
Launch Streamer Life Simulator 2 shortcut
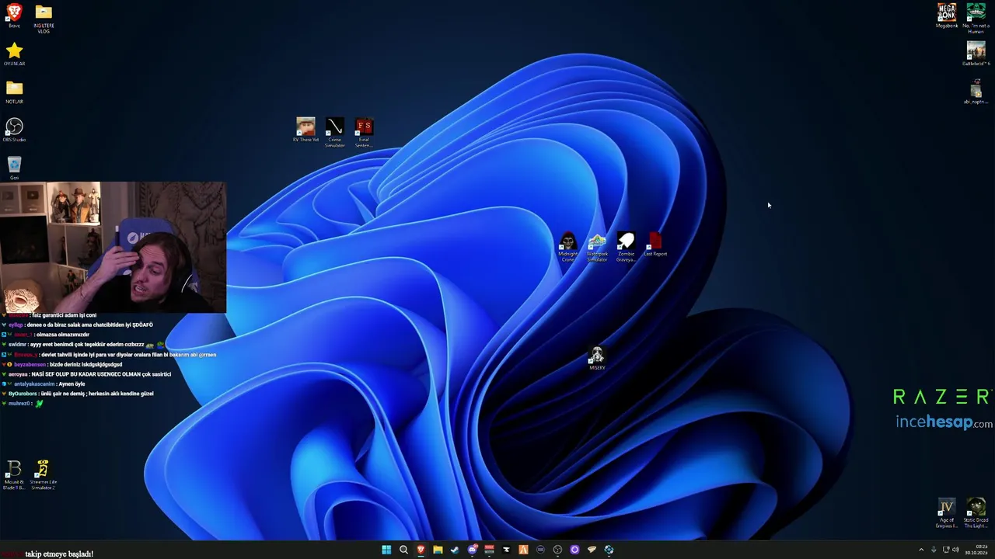click(44, 475)
